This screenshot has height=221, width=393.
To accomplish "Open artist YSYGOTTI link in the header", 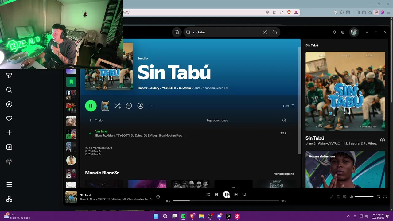I will [169, 88].
